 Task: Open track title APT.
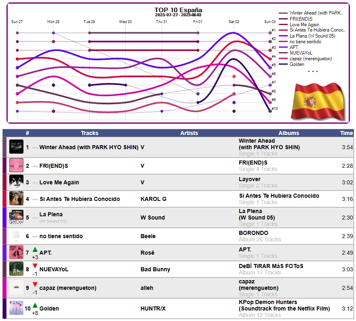tap(45, 253)
